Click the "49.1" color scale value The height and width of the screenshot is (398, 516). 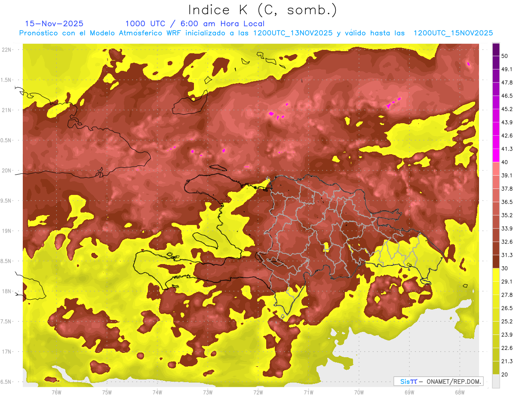click(507, 70)
